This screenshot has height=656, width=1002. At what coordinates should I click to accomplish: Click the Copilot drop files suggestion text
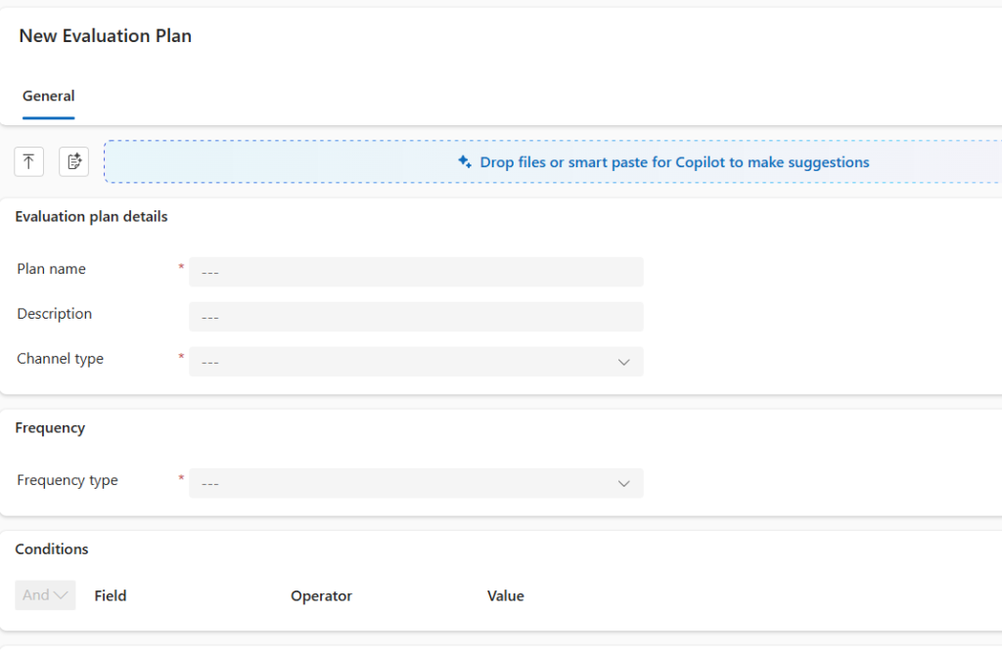[674, 162]
